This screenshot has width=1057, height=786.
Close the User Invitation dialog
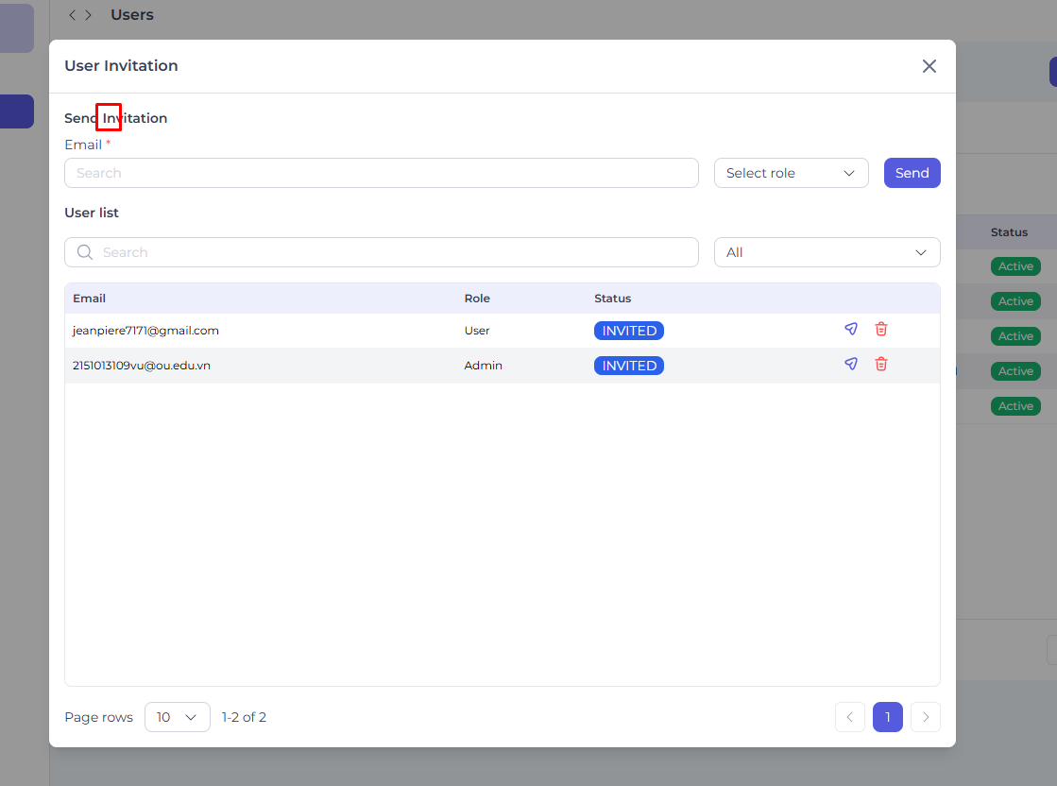coord(929,66)
